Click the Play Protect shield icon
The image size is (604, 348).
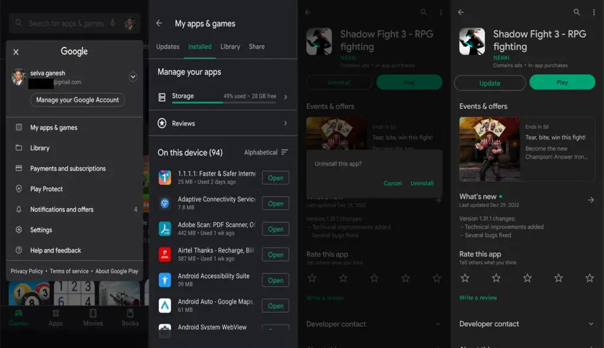coord(18,188)
